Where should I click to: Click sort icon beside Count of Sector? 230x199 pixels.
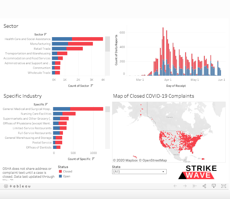(91, 85)
